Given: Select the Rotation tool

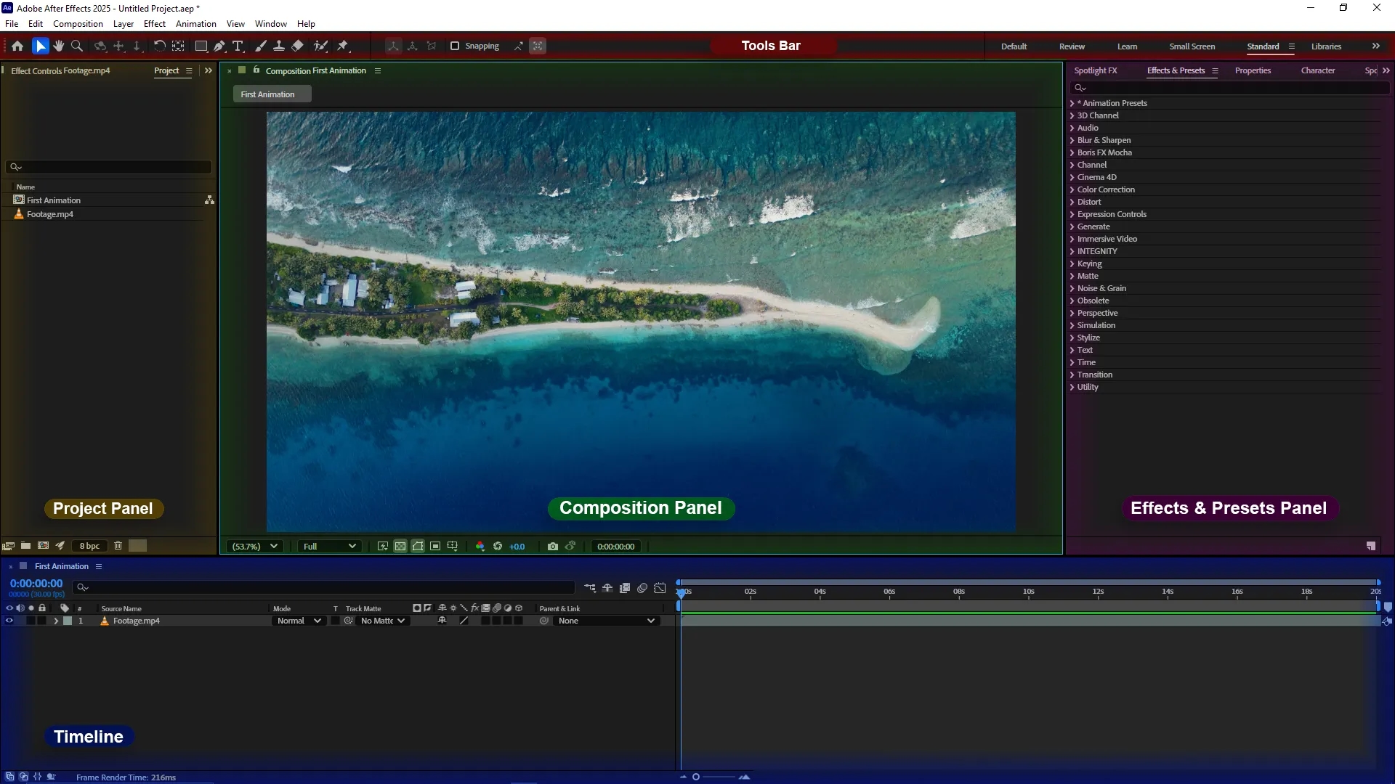Looking at the screenshot, I should (159, 46).
